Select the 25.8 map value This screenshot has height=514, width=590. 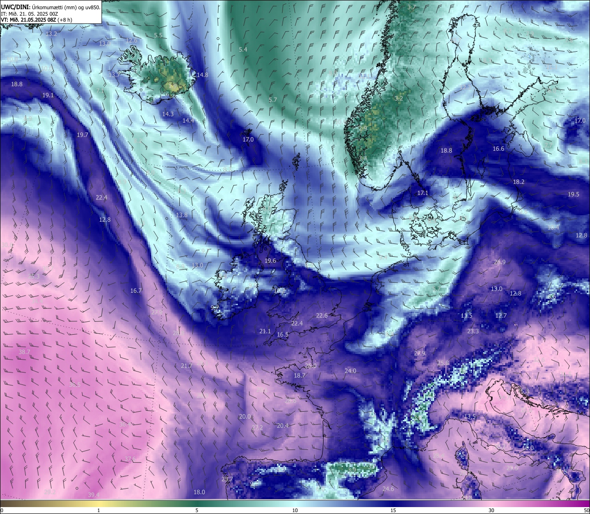(x=443, y=363)
